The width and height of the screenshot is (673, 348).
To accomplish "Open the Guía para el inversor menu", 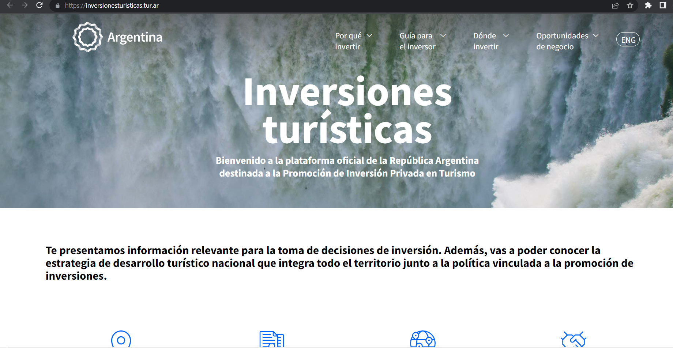I will 417,41.
